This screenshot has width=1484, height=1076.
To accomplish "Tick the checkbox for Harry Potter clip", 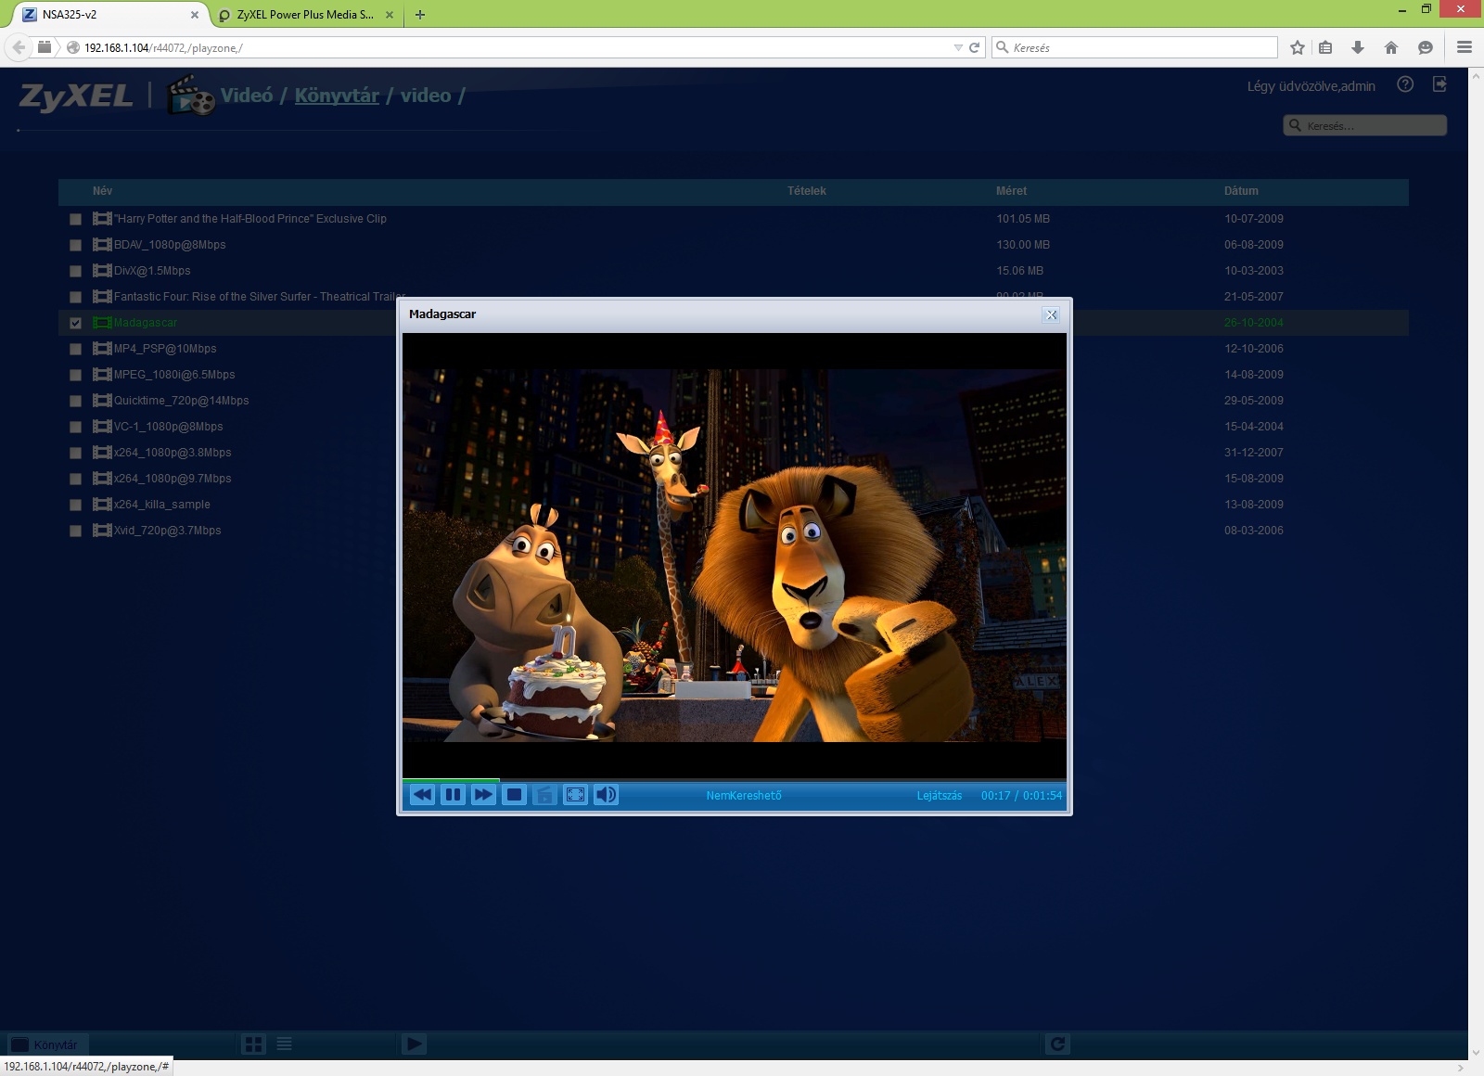I will tap(75, 220).
